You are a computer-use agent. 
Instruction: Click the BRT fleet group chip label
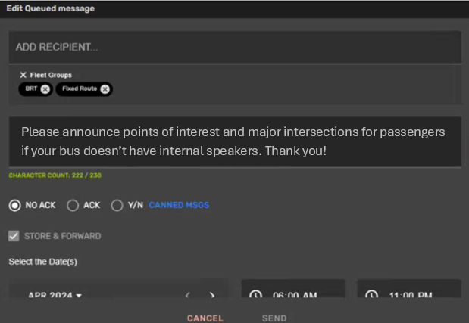[x=30, y=89]
